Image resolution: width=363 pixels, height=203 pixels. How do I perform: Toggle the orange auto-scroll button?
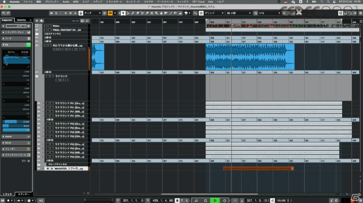[x=110, y=13]
